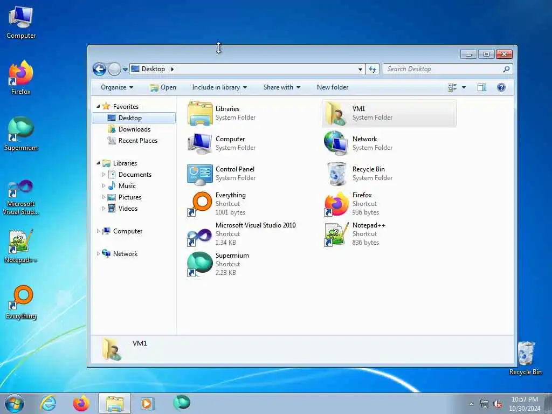Click the Microsoft Visual Studio desktop shortcut

pyautogui.click(x=21, y=197)
